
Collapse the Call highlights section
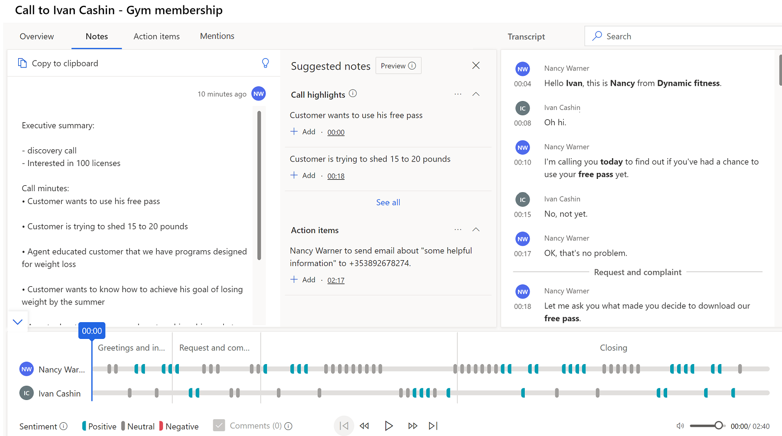point(476,94)
